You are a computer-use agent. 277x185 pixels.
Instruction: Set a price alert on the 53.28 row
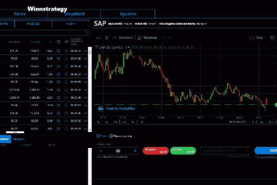pyautogui.click(x=58, y=82)
